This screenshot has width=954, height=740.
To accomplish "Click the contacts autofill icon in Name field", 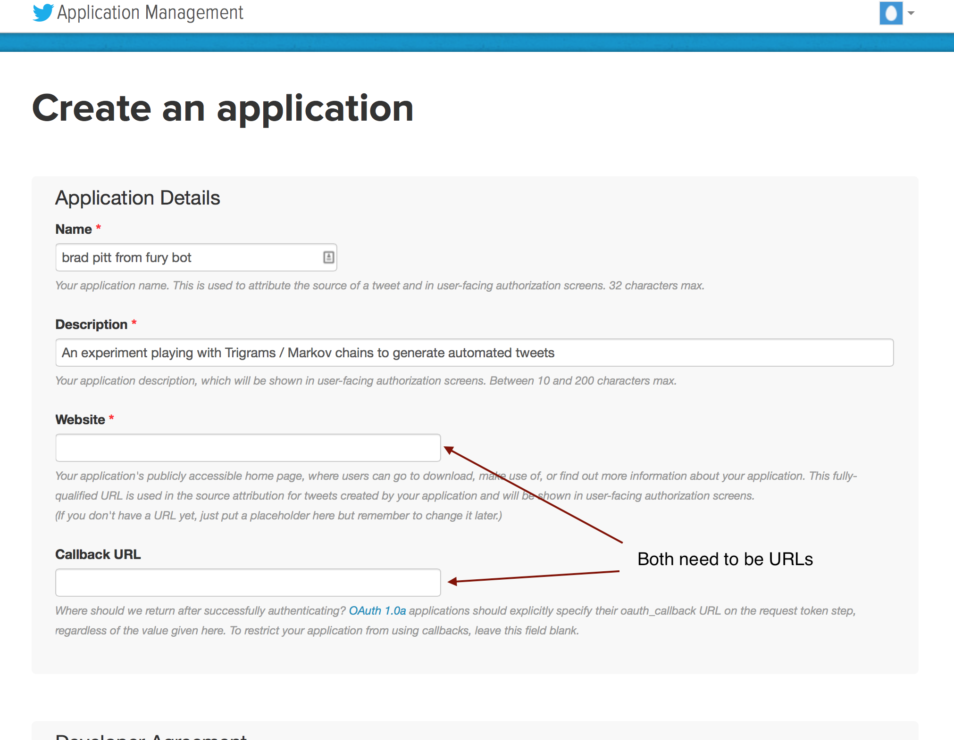I will [328, 257].
